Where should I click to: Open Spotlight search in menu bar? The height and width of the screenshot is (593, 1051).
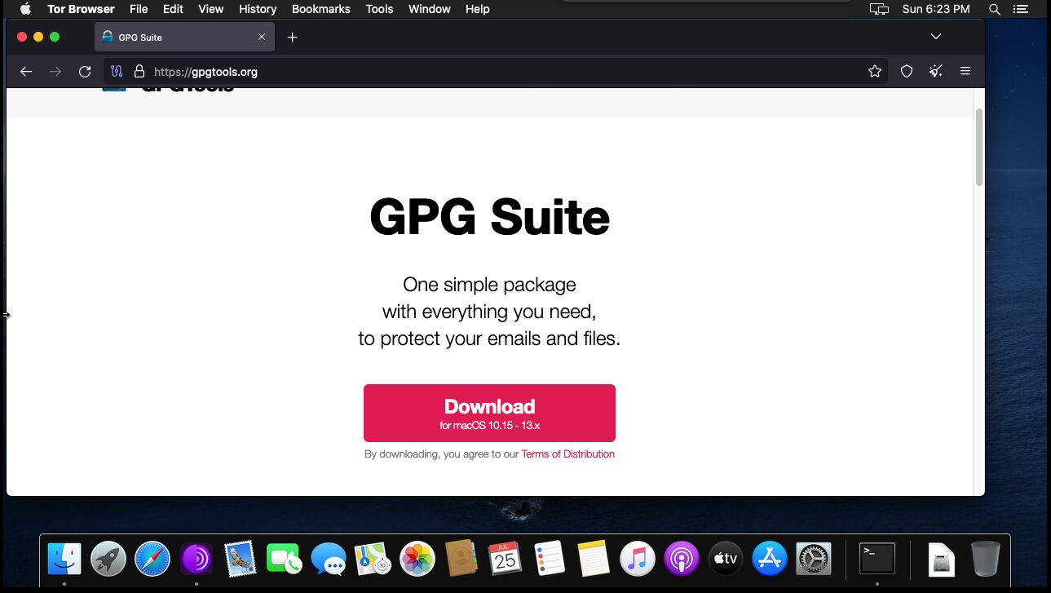[x=994, y=9]
